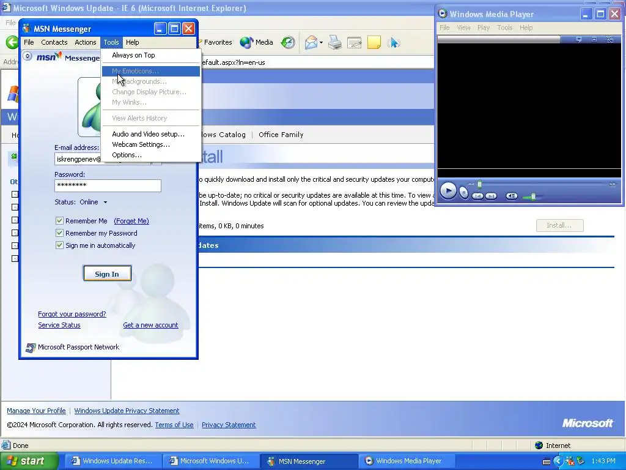Screen dimensions: 626x470
Task: Click the Sign In button
Action: click(107, 274)
